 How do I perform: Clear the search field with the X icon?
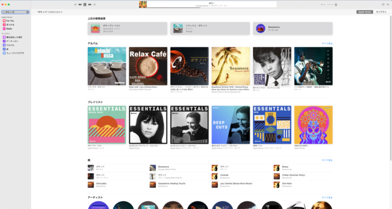27,12
